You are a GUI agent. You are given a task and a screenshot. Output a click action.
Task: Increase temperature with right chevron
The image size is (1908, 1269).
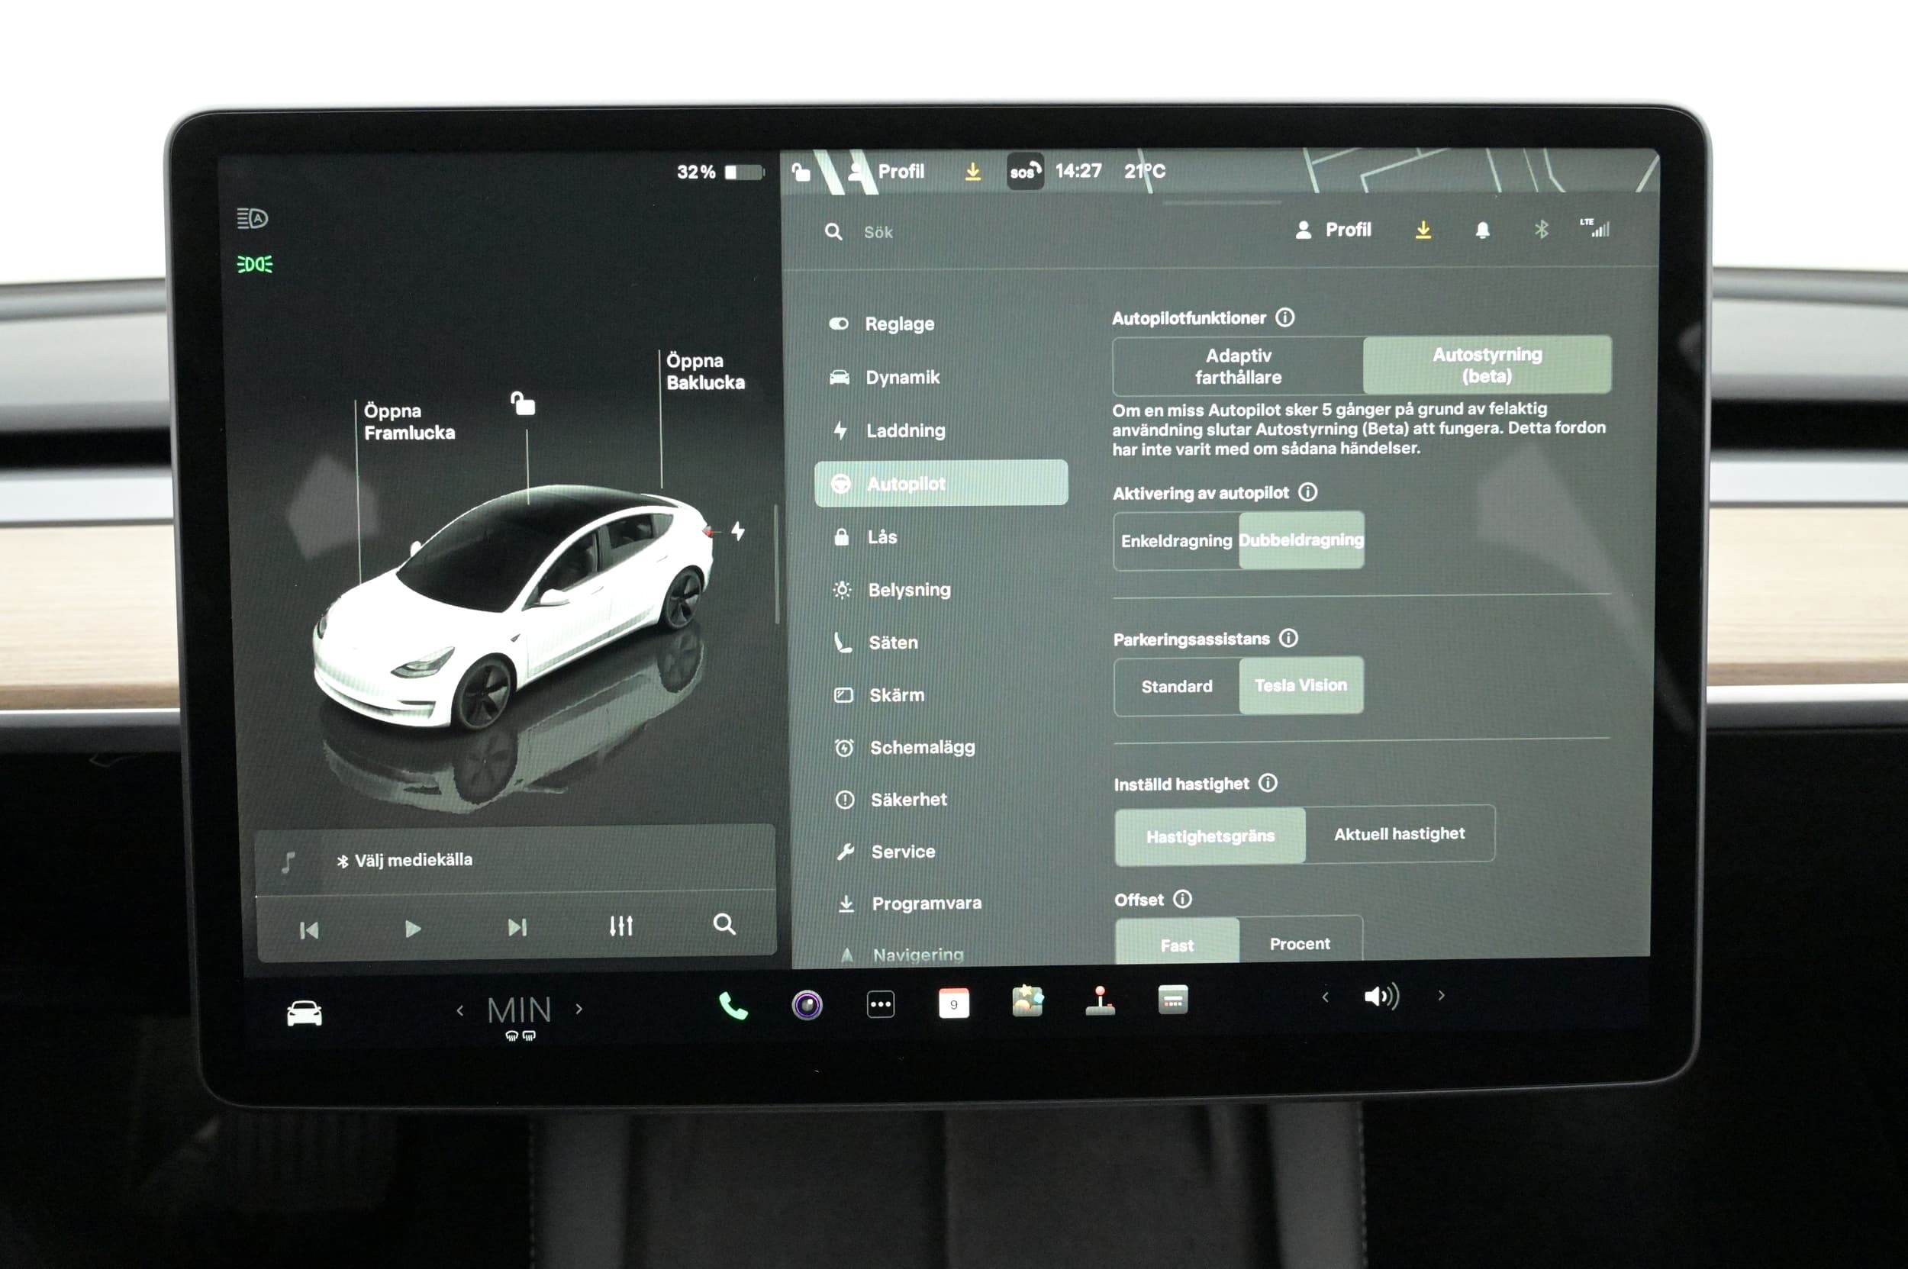click(579, 1008)
